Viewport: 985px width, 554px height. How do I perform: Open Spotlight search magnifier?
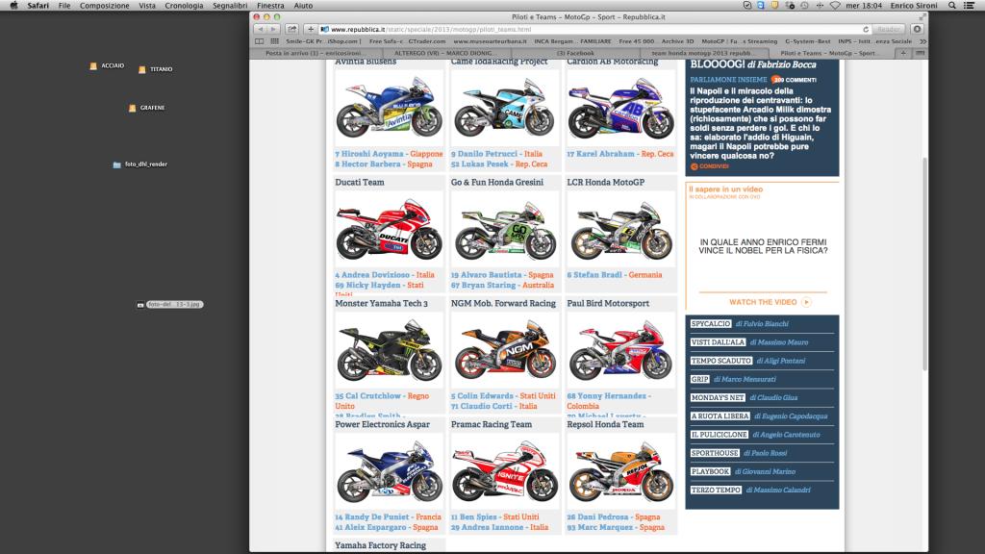(952, 5)
